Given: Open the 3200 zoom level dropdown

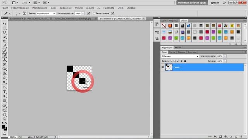Looking at the screenshot, I should (29, 3).
